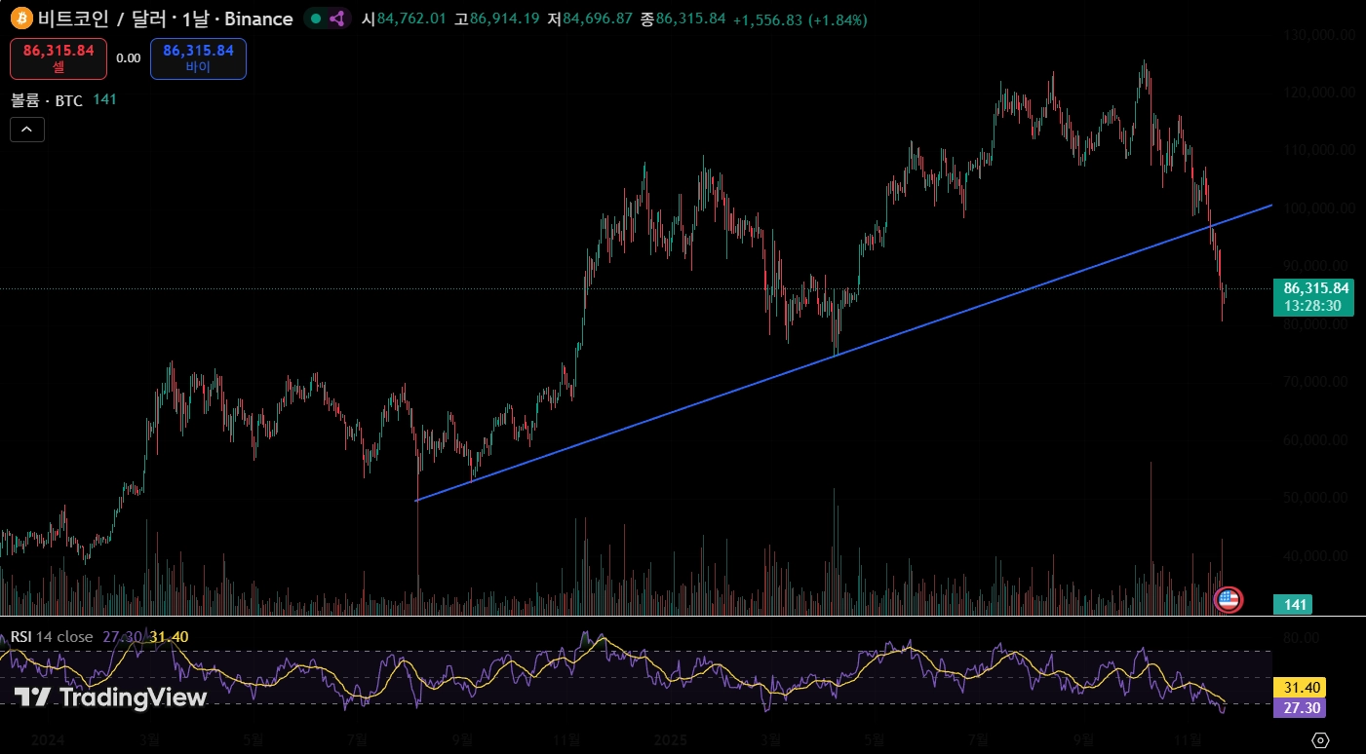Click the red 셀 sell button

[x=59, y=58]
